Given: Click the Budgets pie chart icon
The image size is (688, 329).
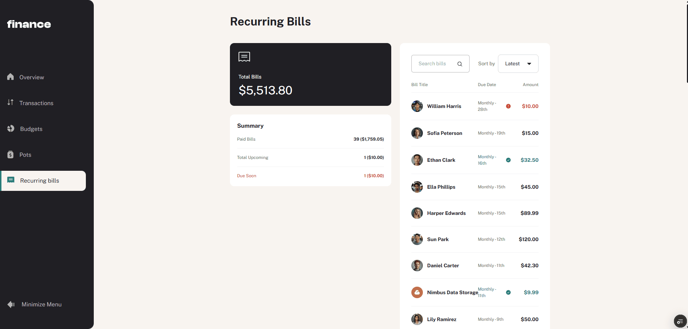Looking at the screenshot, I should 11,128.
